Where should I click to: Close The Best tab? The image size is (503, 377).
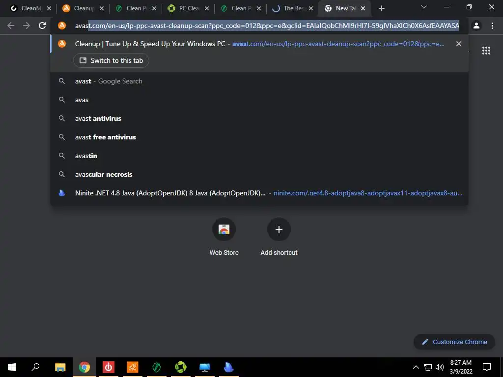311,8
